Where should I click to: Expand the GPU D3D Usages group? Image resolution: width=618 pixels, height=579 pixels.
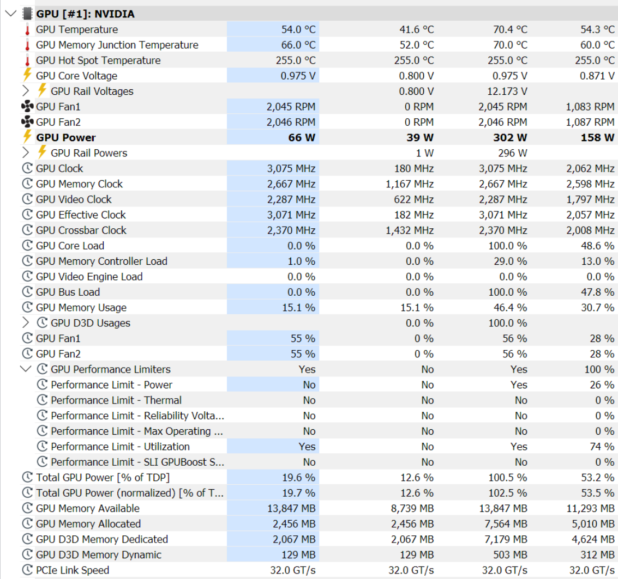pyautogui.click(x=26, y=323)
